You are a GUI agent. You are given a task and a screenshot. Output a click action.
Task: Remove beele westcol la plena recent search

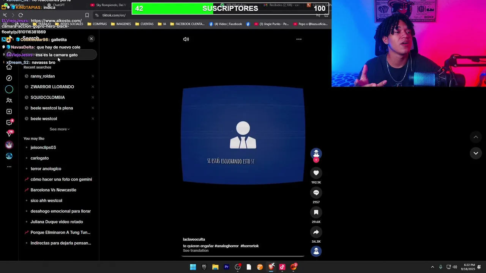tap(93, 108)
